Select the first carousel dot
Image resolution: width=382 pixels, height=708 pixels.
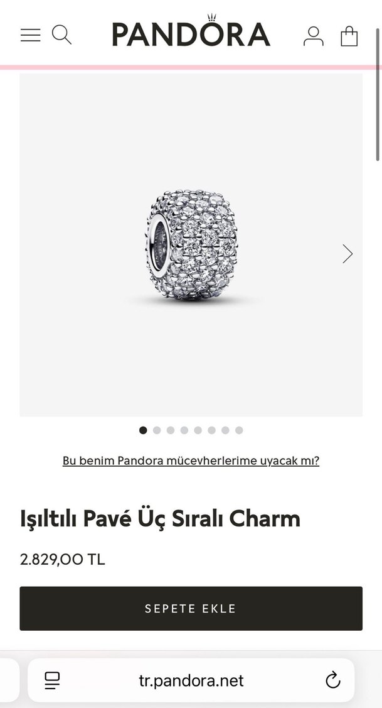tap(143, 430)
